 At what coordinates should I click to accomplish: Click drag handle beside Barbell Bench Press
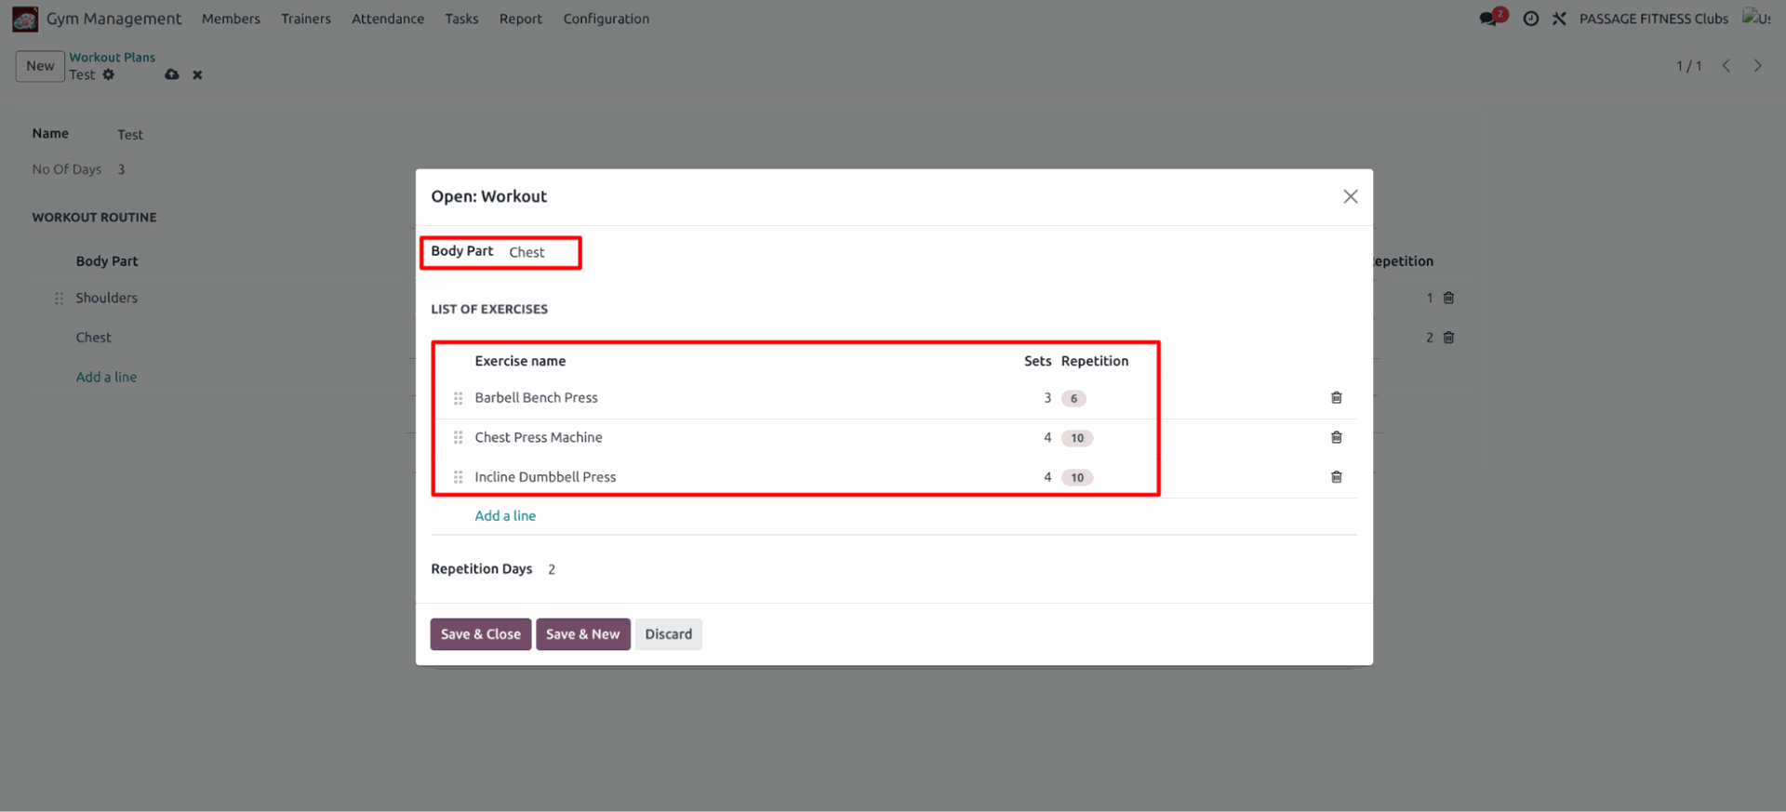pyautogui.click(x=458, y=398)
